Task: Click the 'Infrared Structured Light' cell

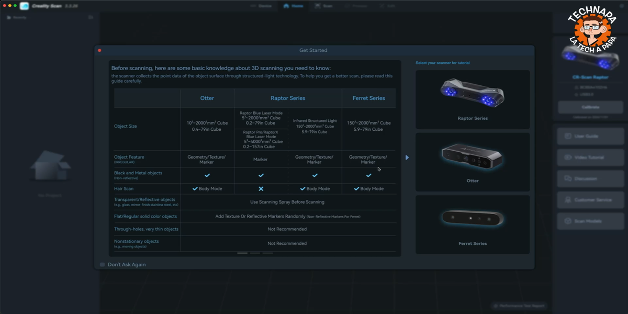Action: click(315, 126)
